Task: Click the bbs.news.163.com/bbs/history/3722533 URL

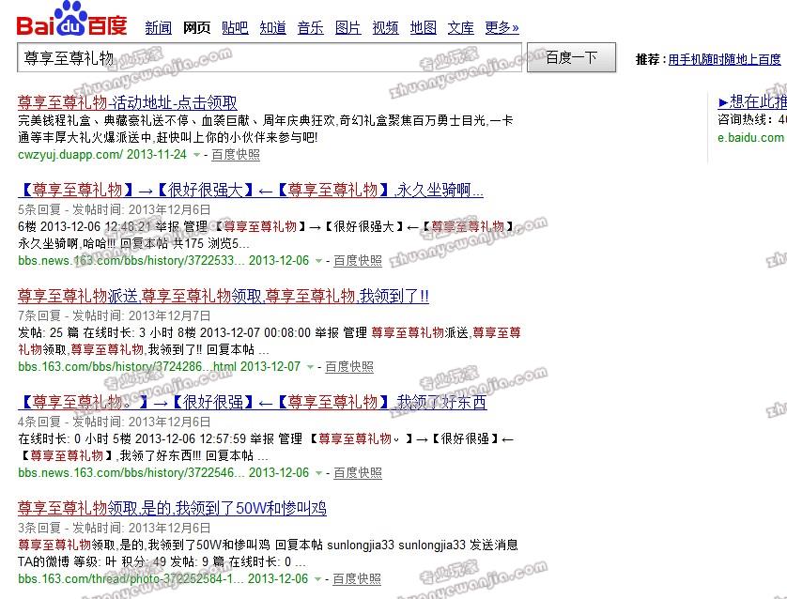Action: tap(131, 261)
